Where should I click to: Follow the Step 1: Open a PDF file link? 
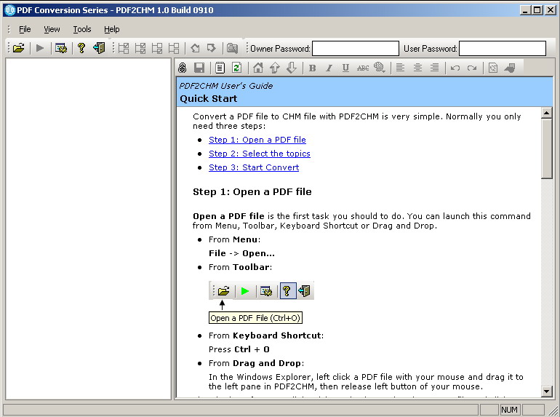(x=257, y=140)
